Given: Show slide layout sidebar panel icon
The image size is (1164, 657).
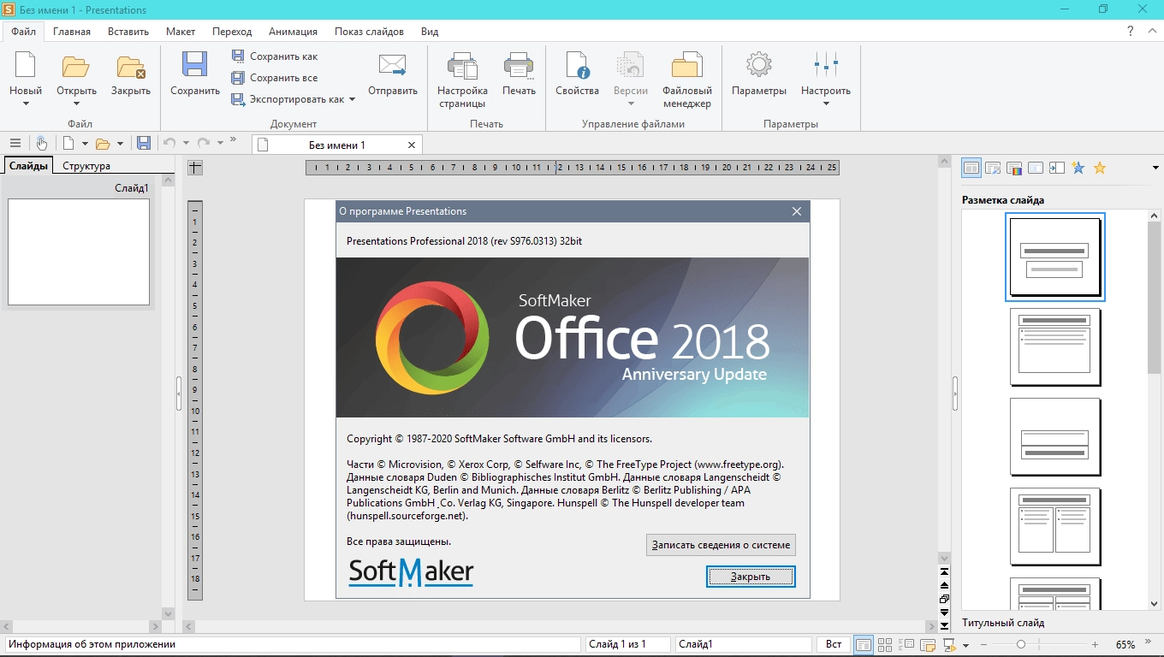Looking at the screenshot, I should [971, 168].
